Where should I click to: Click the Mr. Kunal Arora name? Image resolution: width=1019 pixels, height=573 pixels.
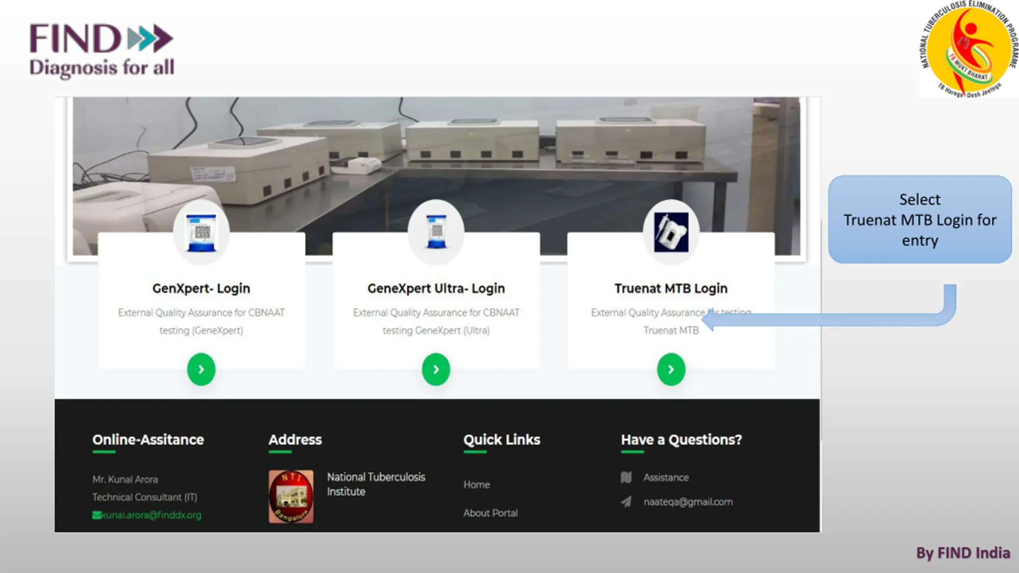tap(125, 479)
